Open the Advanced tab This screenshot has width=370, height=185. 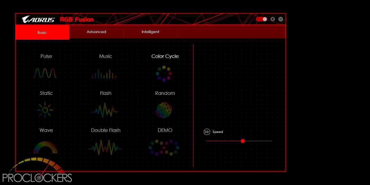point(96,32)
